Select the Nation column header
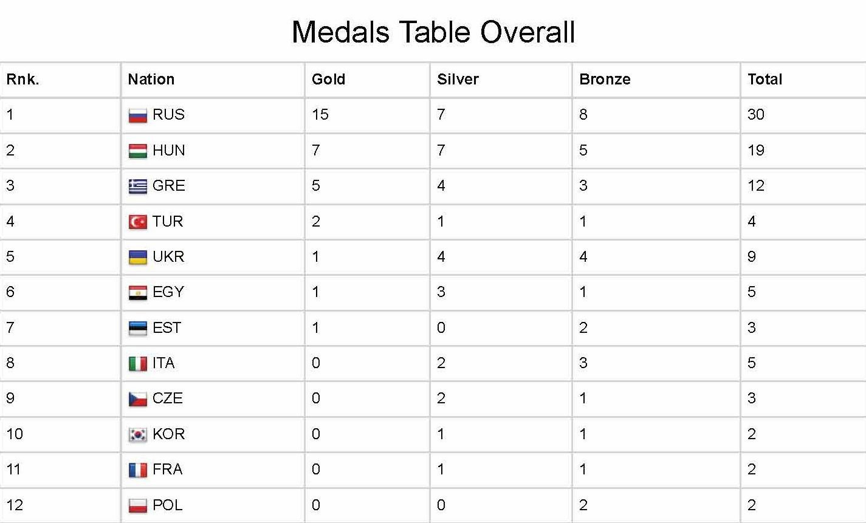The width and height of the screenshot is (866, 523). pyautogui.click(x=151, y=80)
